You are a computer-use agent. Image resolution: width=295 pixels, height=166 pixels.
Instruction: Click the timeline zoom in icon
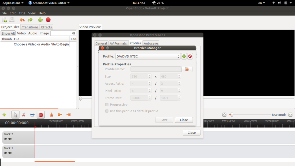tap(224, 115)
